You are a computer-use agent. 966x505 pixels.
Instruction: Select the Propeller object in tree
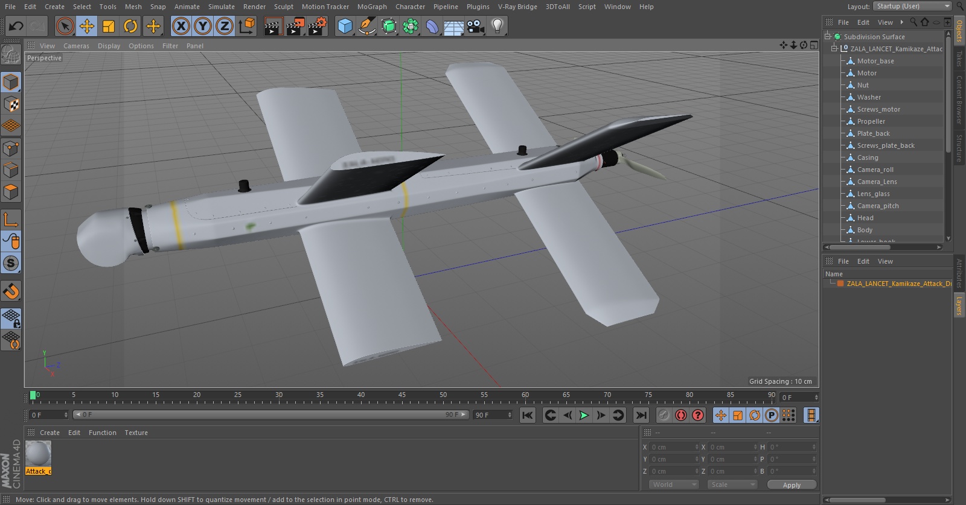pos(871,121)
